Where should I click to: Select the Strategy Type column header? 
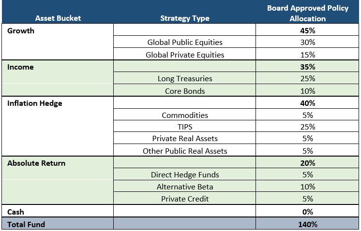coord(185,18)
